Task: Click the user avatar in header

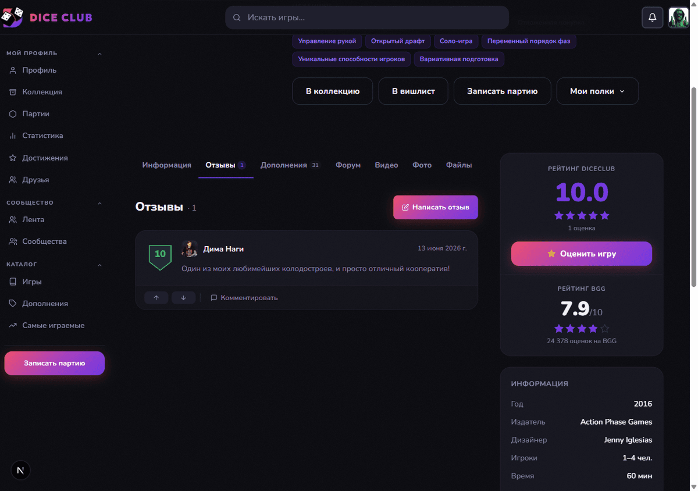Action: [679, 17]
